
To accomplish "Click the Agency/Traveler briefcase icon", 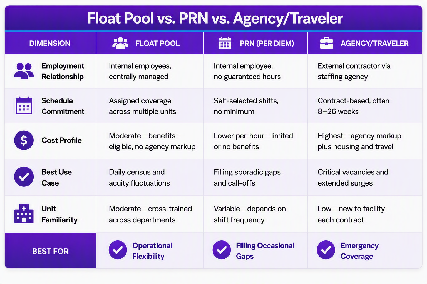I will pyautogui.click(x=326, y=43).
